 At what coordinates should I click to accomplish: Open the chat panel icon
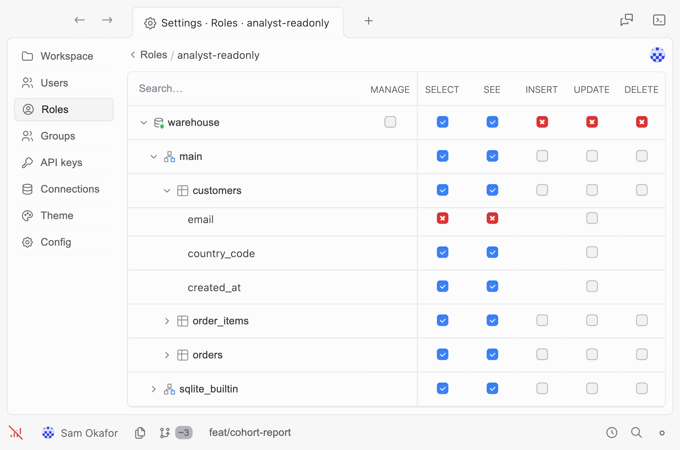click(626, 20)
